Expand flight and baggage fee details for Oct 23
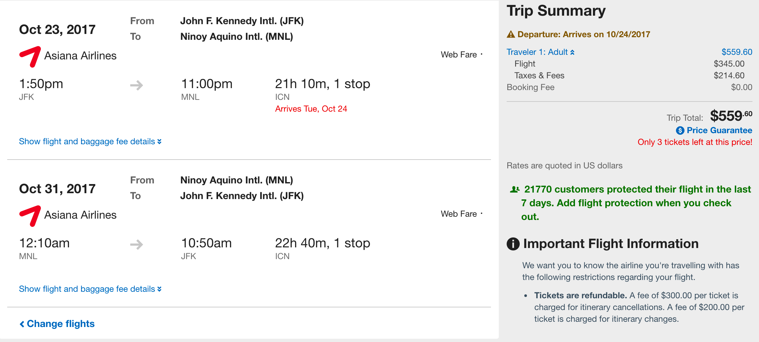The image size is (759, 342). coord(90,142)
